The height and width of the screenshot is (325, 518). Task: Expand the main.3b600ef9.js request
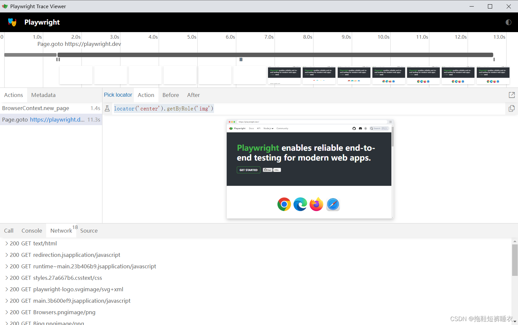click(x=7, y=301)
